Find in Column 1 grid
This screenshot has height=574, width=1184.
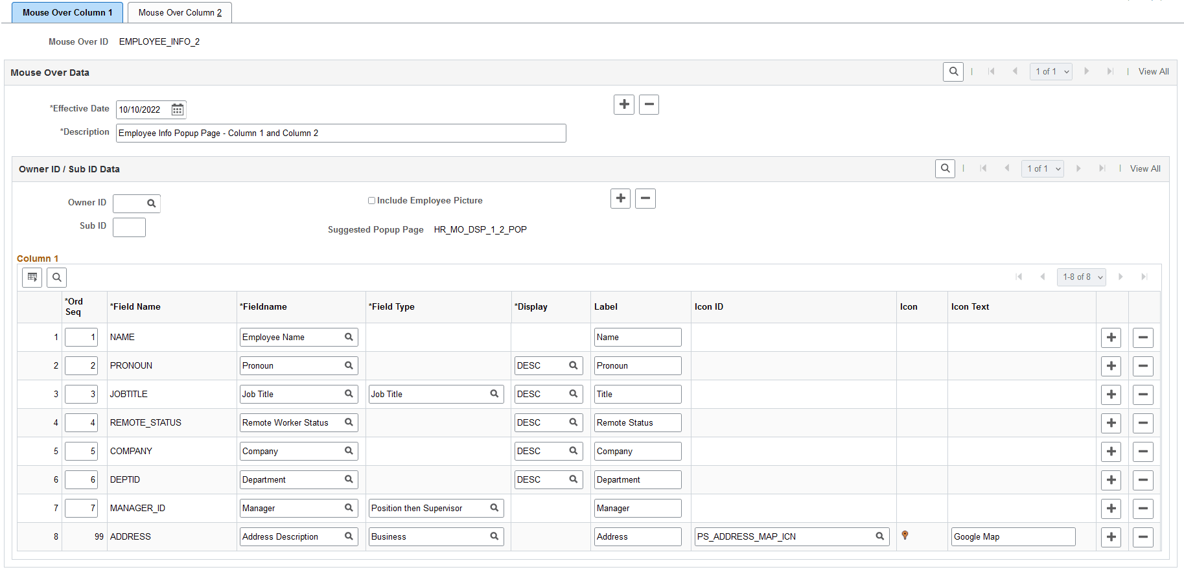point(57,277)
